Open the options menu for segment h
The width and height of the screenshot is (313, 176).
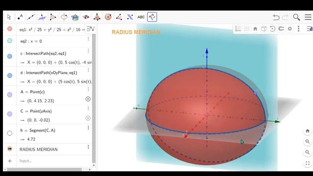[x=88, y=128]
